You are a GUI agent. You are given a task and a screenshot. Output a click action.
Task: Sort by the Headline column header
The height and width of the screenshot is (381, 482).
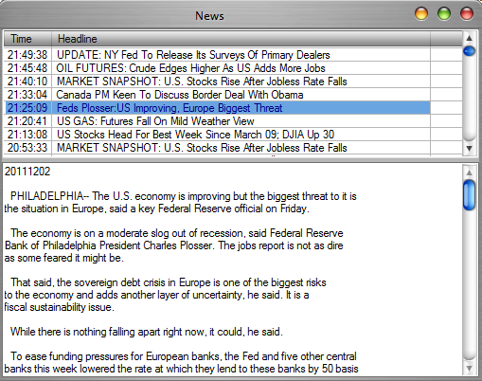point(241,39)
